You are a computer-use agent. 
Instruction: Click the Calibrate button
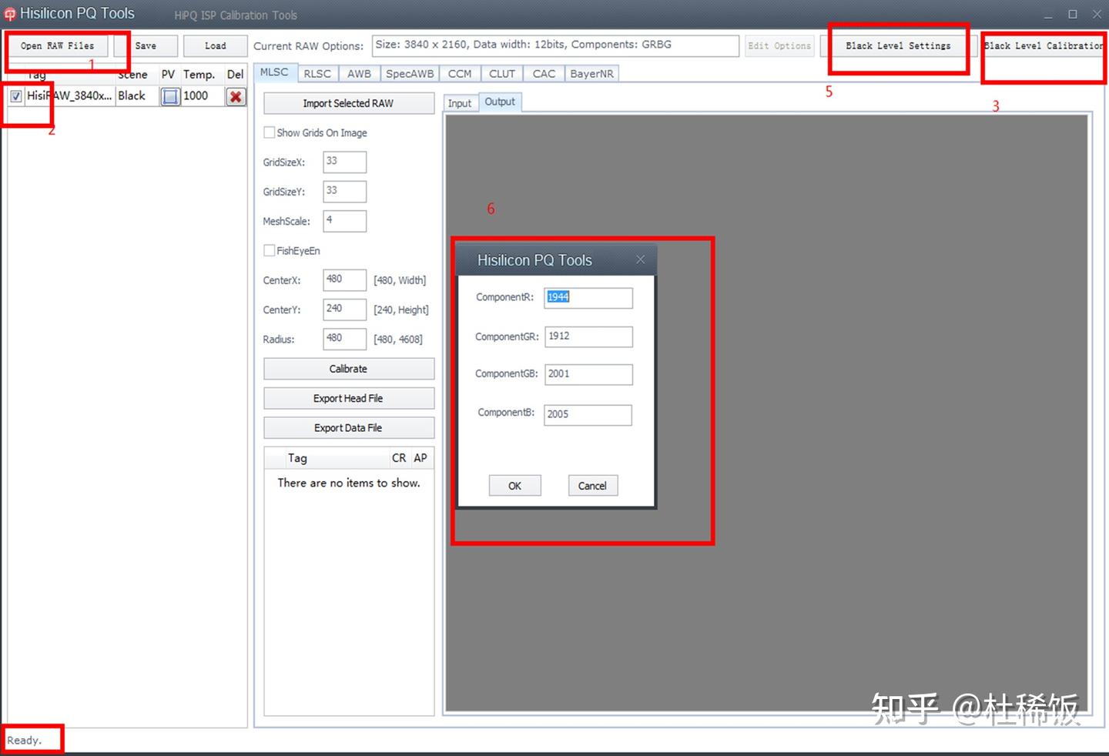coord(349,369)
